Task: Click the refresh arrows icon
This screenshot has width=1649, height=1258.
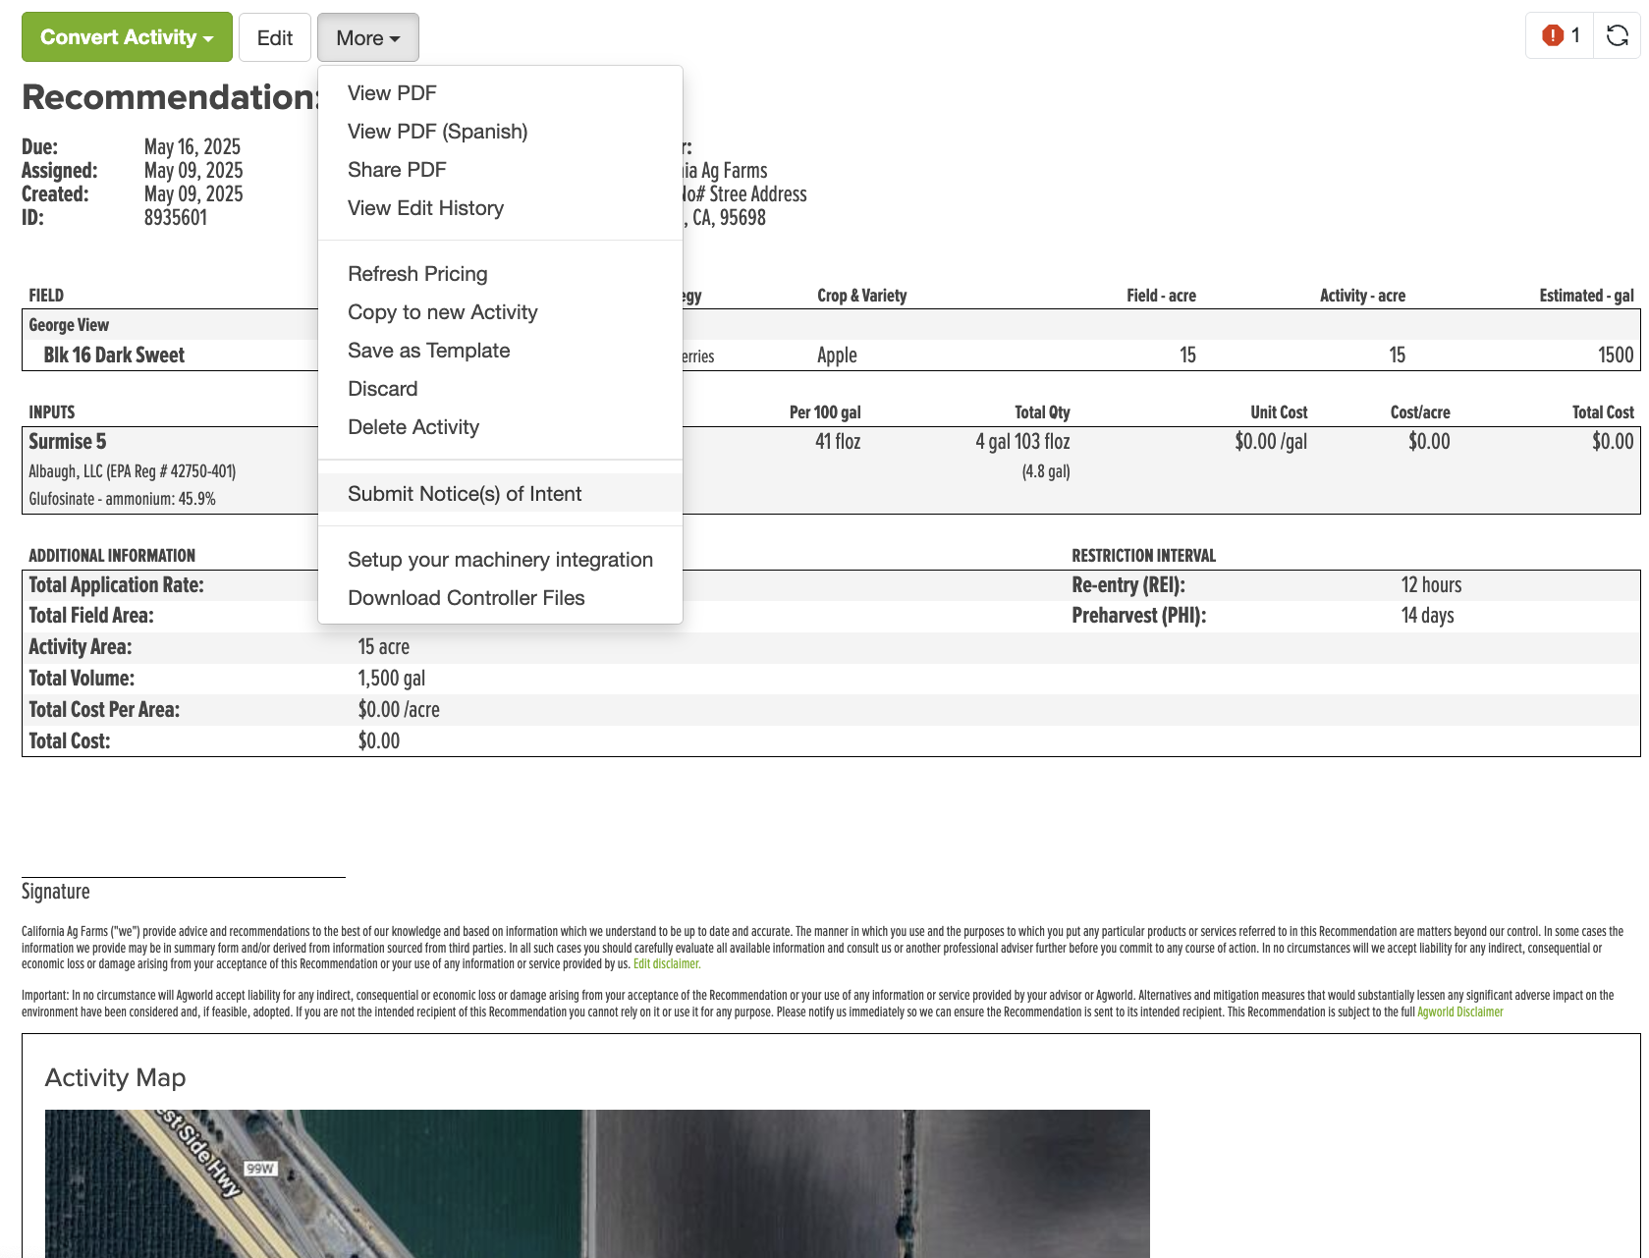Action: (1617, 35)
